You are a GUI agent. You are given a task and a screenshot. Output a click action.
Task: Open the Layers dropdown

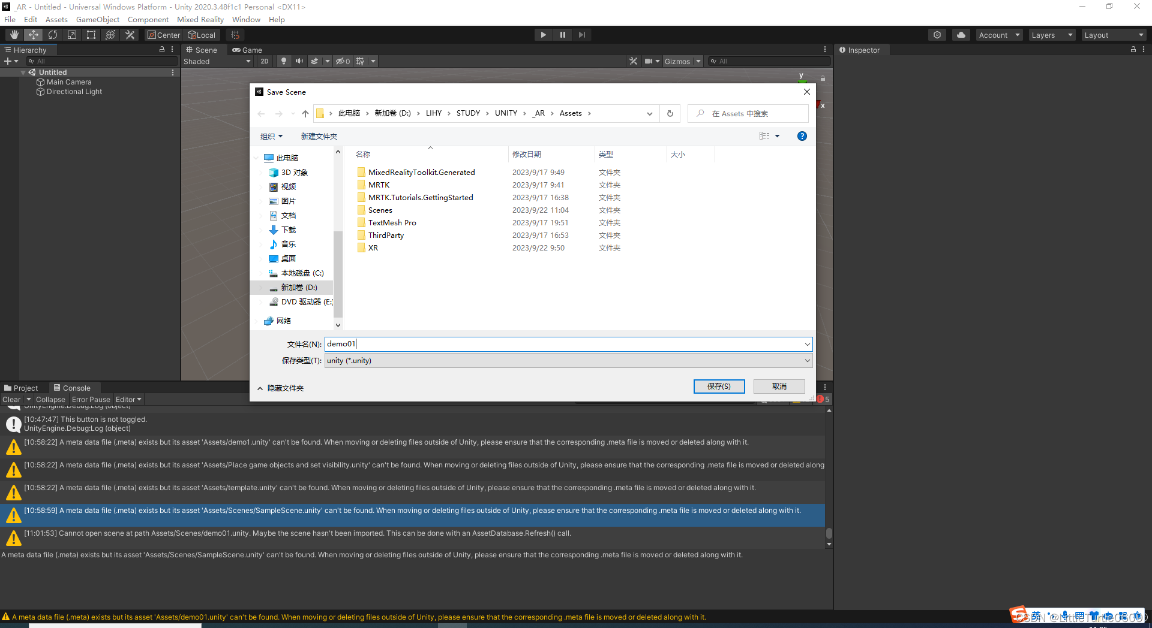click(1052, 35)
